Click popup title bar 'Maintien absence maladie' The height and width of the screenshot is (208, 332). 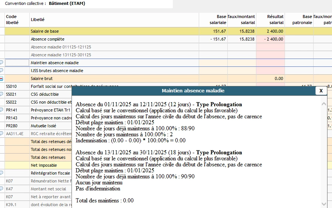(193, 90)
